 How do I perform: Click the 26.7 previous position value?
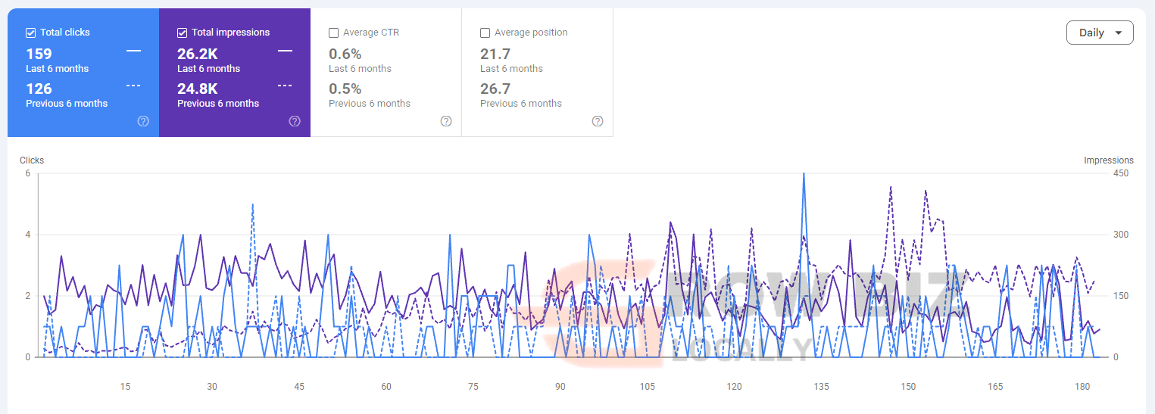coord(495,89)
